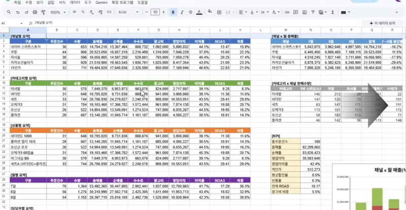Click the insert link icon
The width and height of the screenshot is (406, 210).
pos(287,12)
